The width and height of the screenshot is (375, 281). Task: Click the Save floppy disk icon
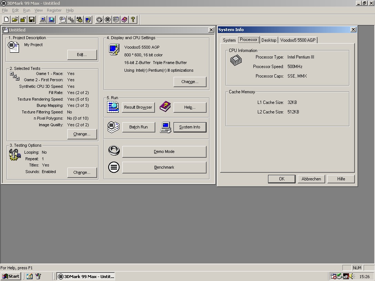[x=31, y=19]
